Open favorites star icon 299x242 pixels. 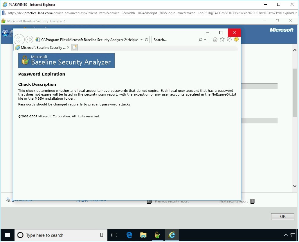click(x=222, y=39)
